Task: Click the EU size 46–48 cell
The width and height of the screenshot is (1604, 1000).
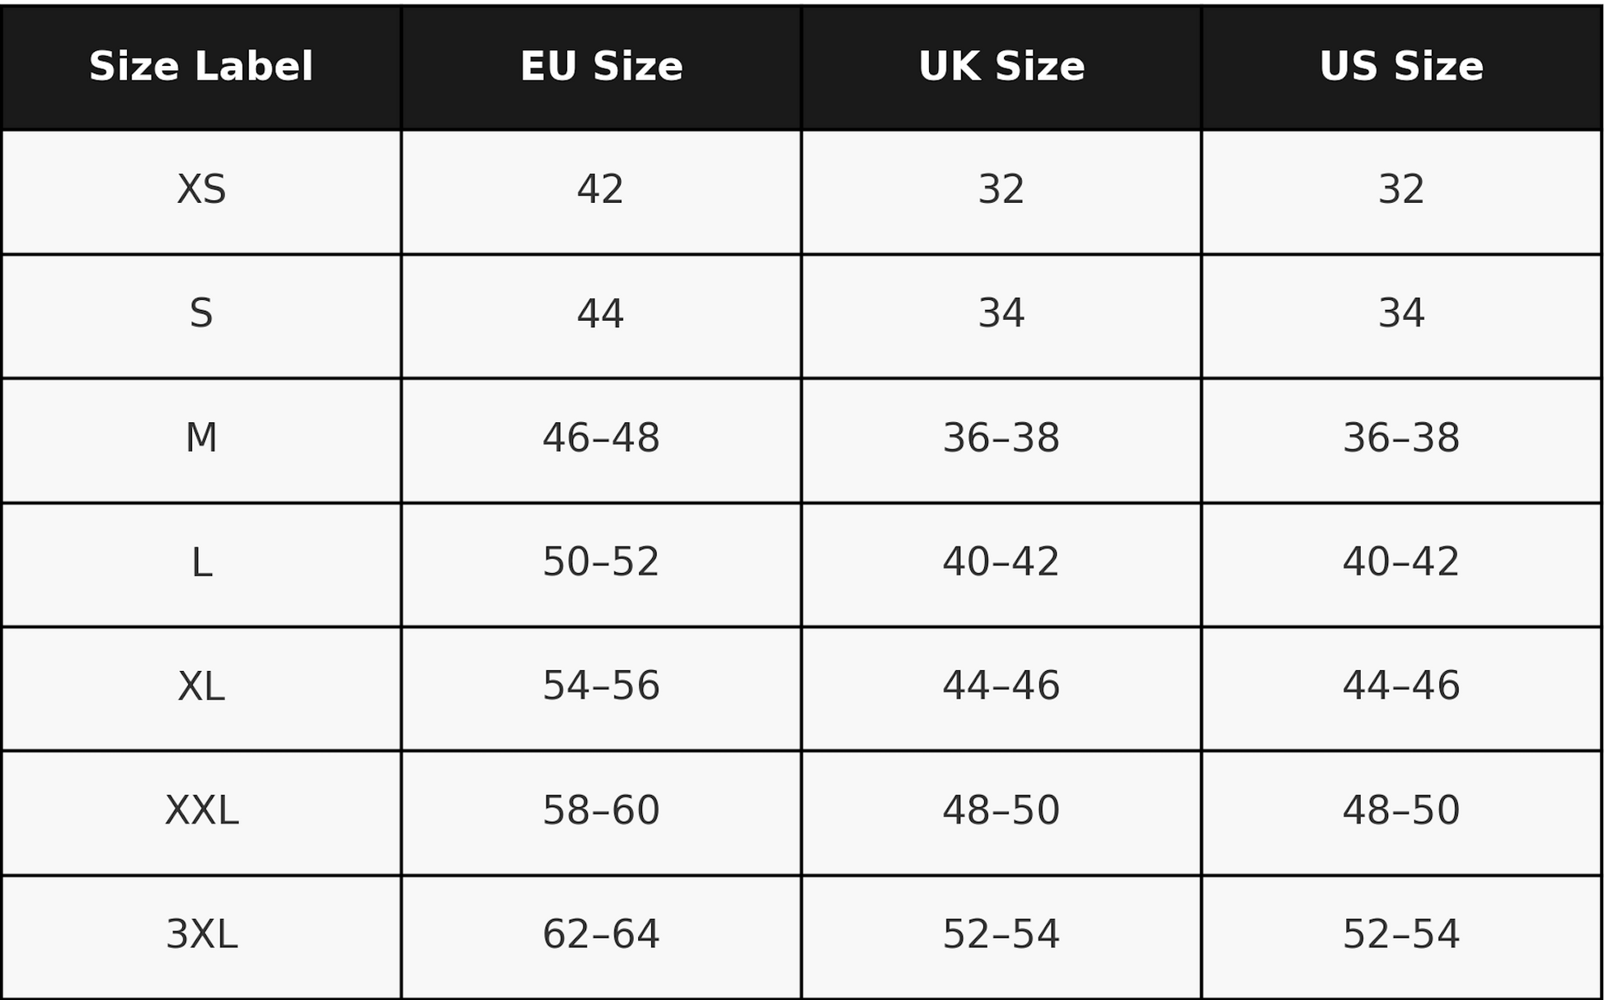Action: click(601, 440)
